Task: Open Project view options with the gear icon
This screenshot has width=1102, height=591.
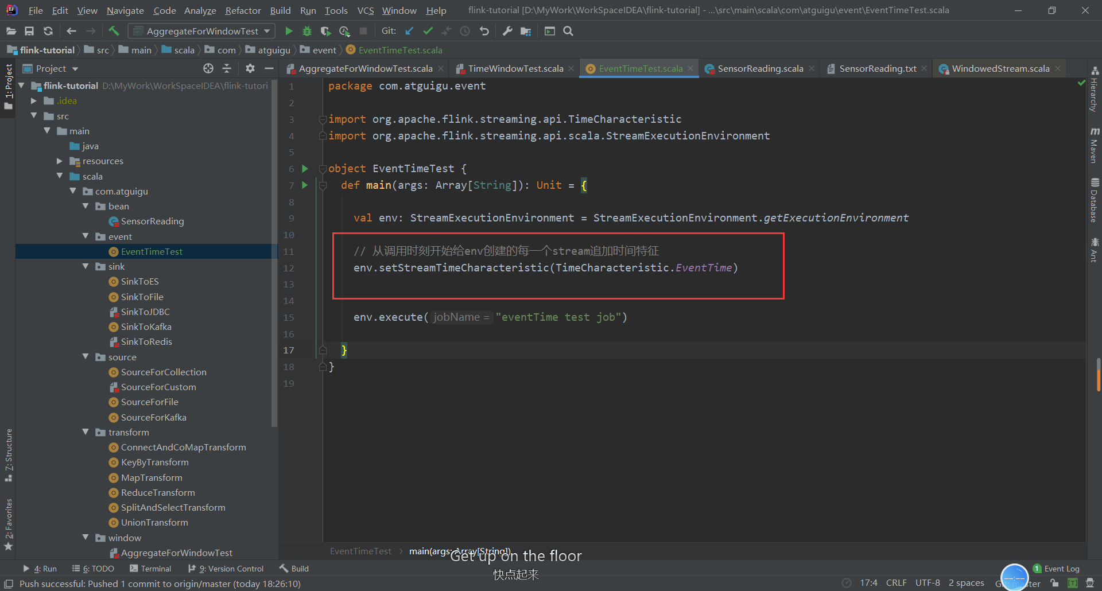Action: pyautogui.click(x=250, y=68)
